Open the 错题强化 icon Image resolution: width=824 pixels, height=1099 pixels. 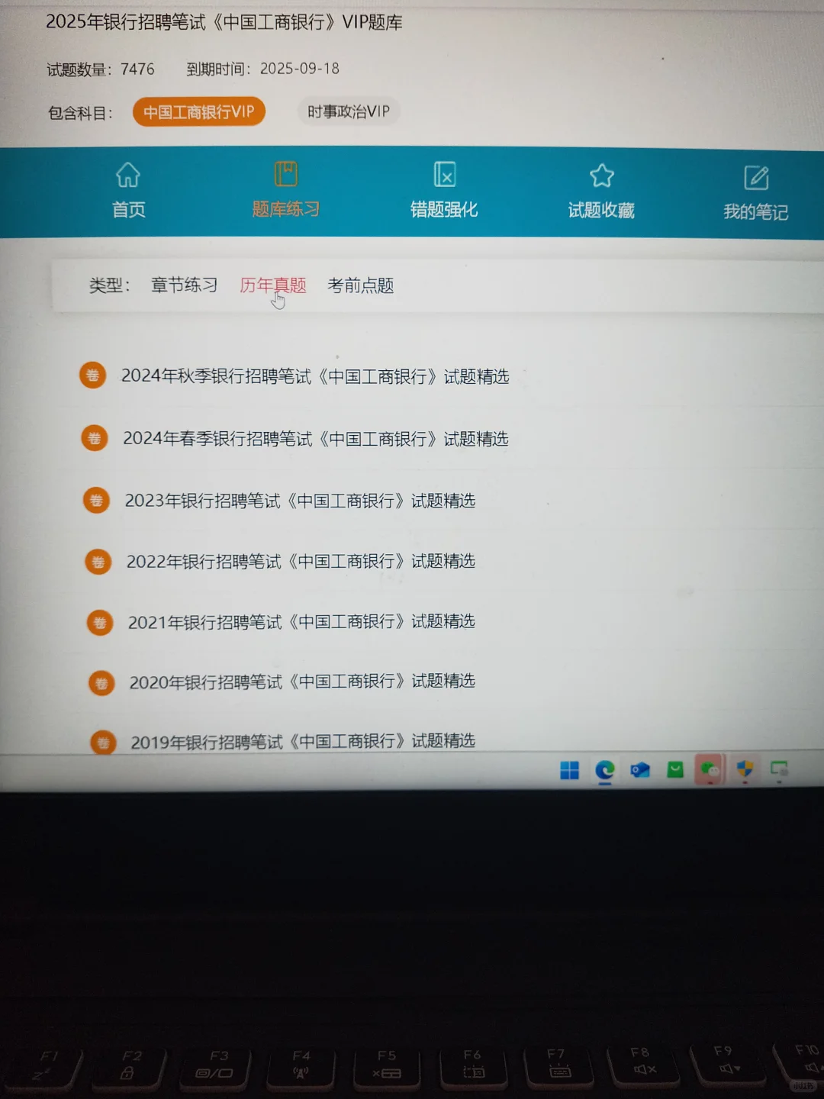(x=444, y=175)
